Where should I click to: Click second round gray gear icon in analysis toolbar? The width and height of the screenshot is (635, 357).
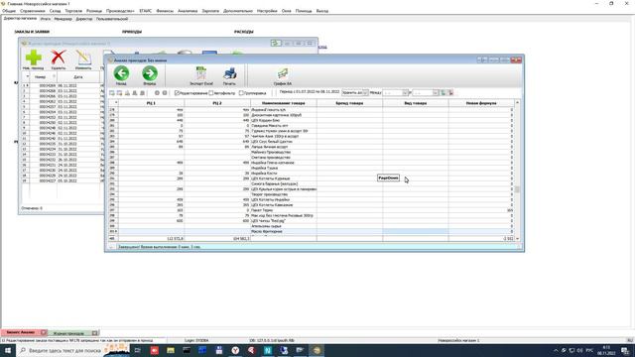(x=165, y=93)
